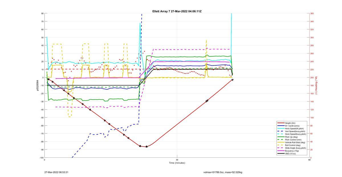This screenshot has height=177, width=342.
Task: Click the left axis tick label '70'
Action: point(42,21)
